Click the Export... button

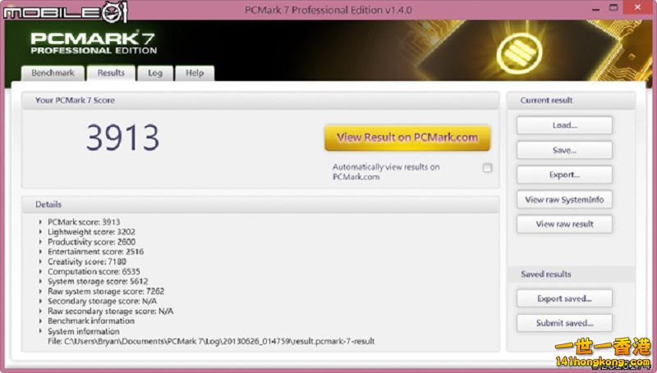click(x=564, y=175)
